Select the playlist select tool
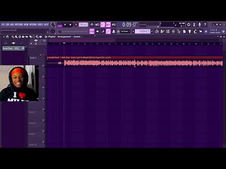 pos(33,37)
